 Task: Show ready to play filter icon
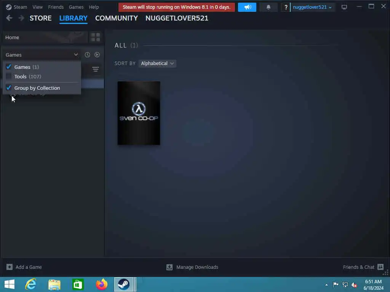point(97,55)
